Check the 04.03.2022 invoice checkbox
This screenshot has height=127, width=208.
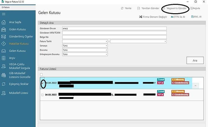coord(42,95)
